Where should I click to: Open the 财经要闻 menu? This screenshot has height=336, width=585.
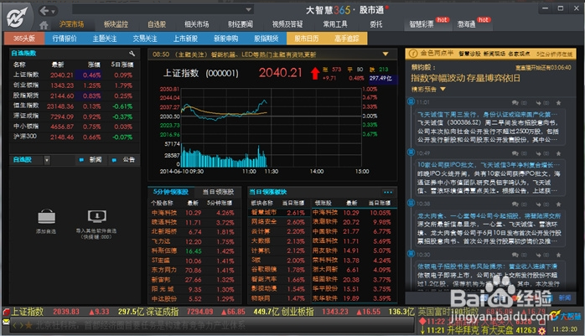pos(241,24)
